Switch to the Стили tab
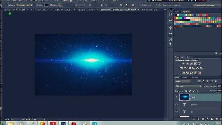The width and height of the screenshot is (222, 125). (x=189, y=57)
